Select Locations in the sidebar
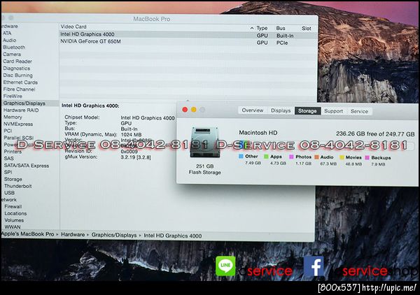Image resolution: width=420 pixels, height=295 pixels. [15, 213]
